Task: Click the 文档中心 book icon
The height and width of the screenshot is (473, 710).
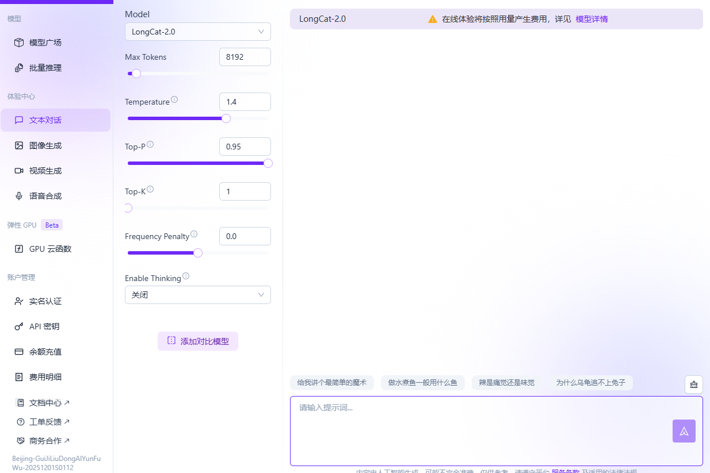Action: point(21,403)
